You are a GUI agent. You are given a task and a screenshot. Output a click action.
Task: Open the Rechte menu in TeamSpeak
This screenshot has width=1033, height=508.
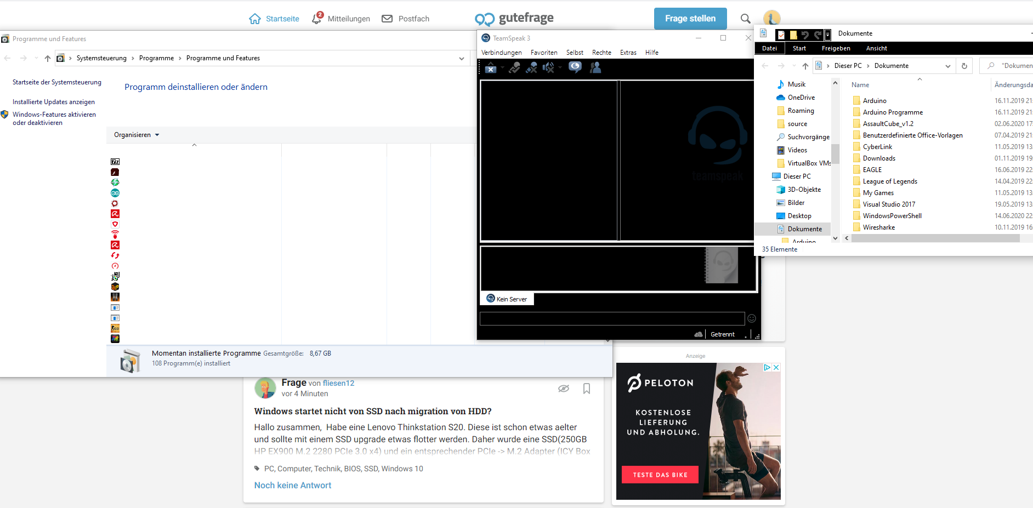(x=601, y=53)
